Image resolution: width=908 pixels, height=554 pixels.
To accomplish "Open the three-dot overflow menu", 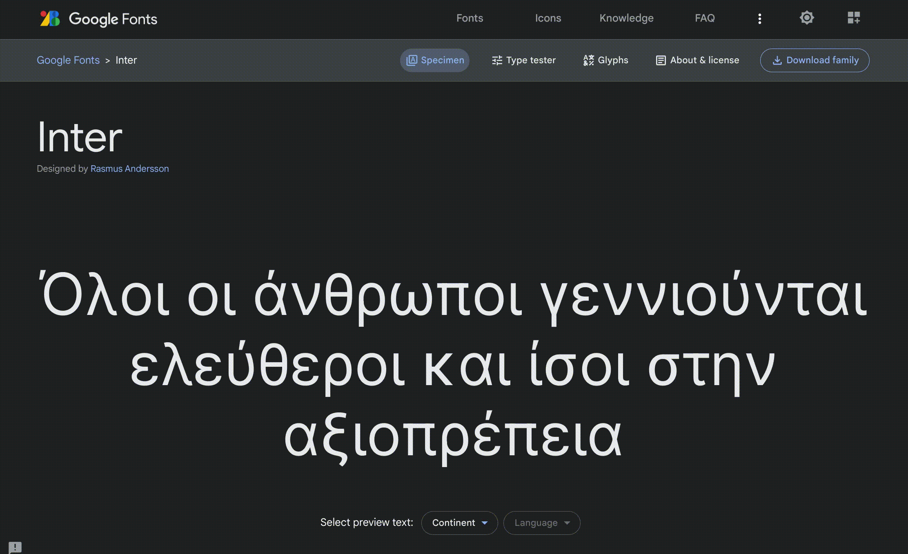I will point(759,19).
